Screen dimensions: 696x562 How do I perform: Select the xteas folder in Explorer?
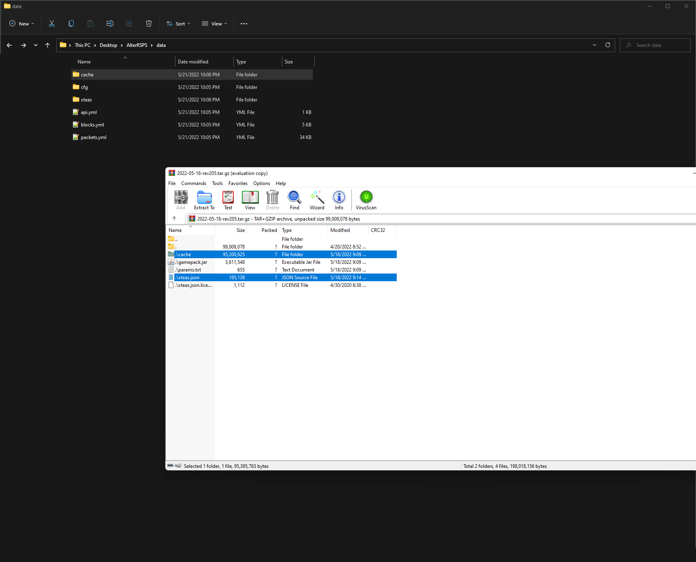click(192, 99)
